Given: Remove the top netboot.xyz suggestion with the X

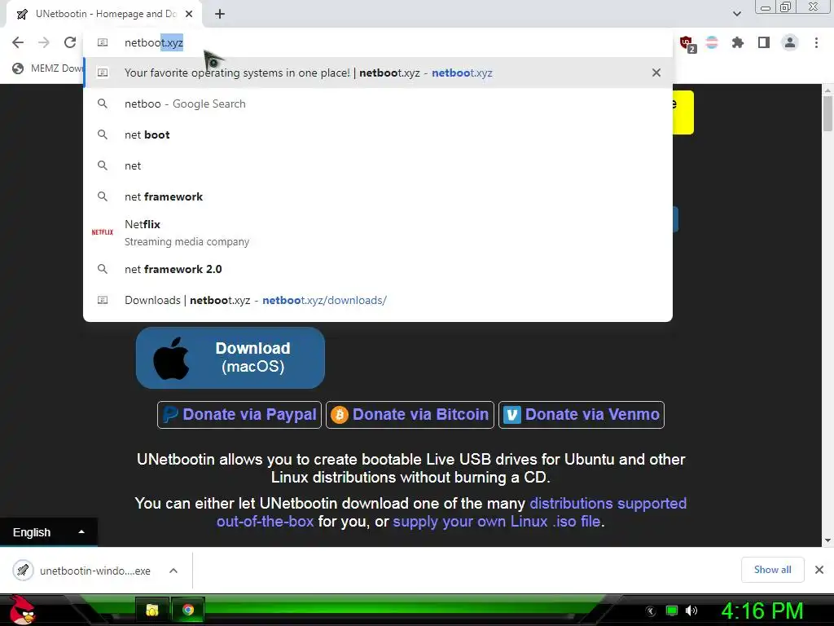Looking at the screenshot, I should [x=656, y=73].
